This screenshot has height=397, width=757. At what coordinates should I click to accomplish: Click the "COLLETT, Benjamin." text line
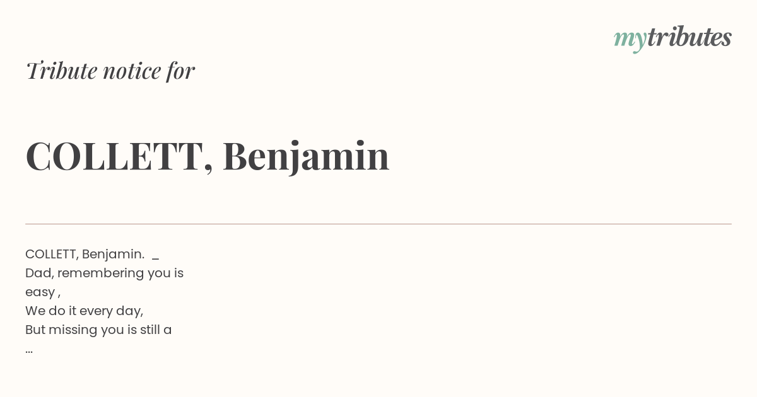pos(85,254)
